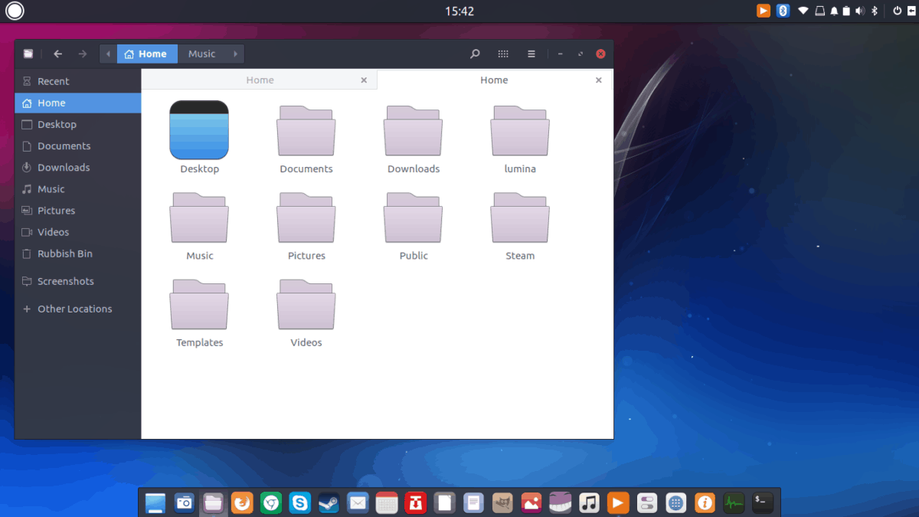Image resolution: width=919 pixels, height=517 pixels.
Task: Select Downloads in the sidebar
Action: pos(64,167)
